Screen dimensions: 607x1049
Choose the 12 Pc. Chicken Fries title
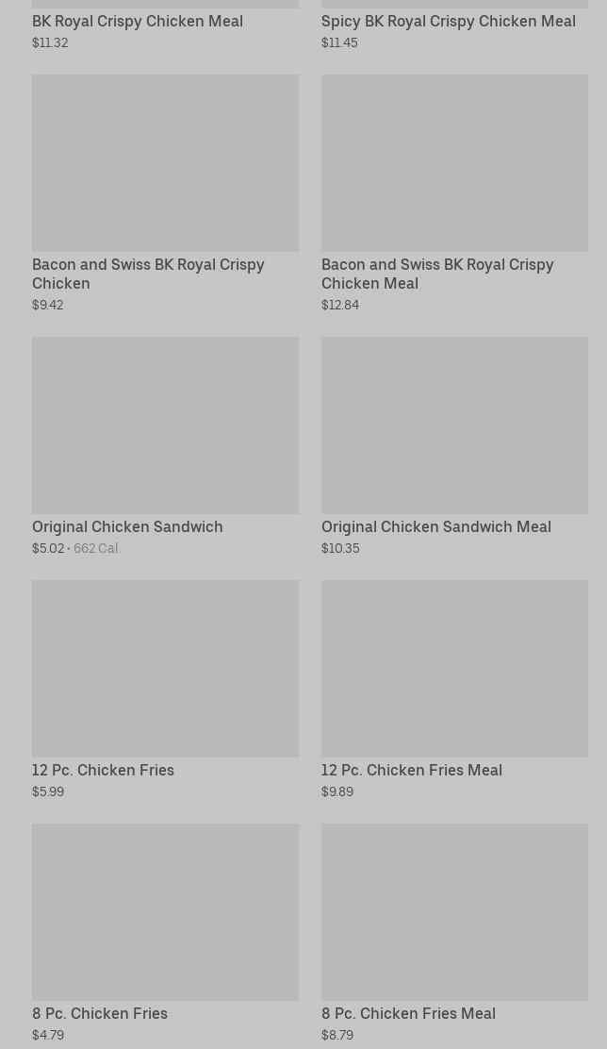(103, 770)
